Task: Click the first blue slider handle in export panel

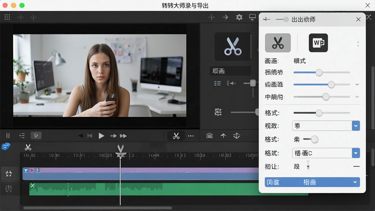Action: (319, 72)
